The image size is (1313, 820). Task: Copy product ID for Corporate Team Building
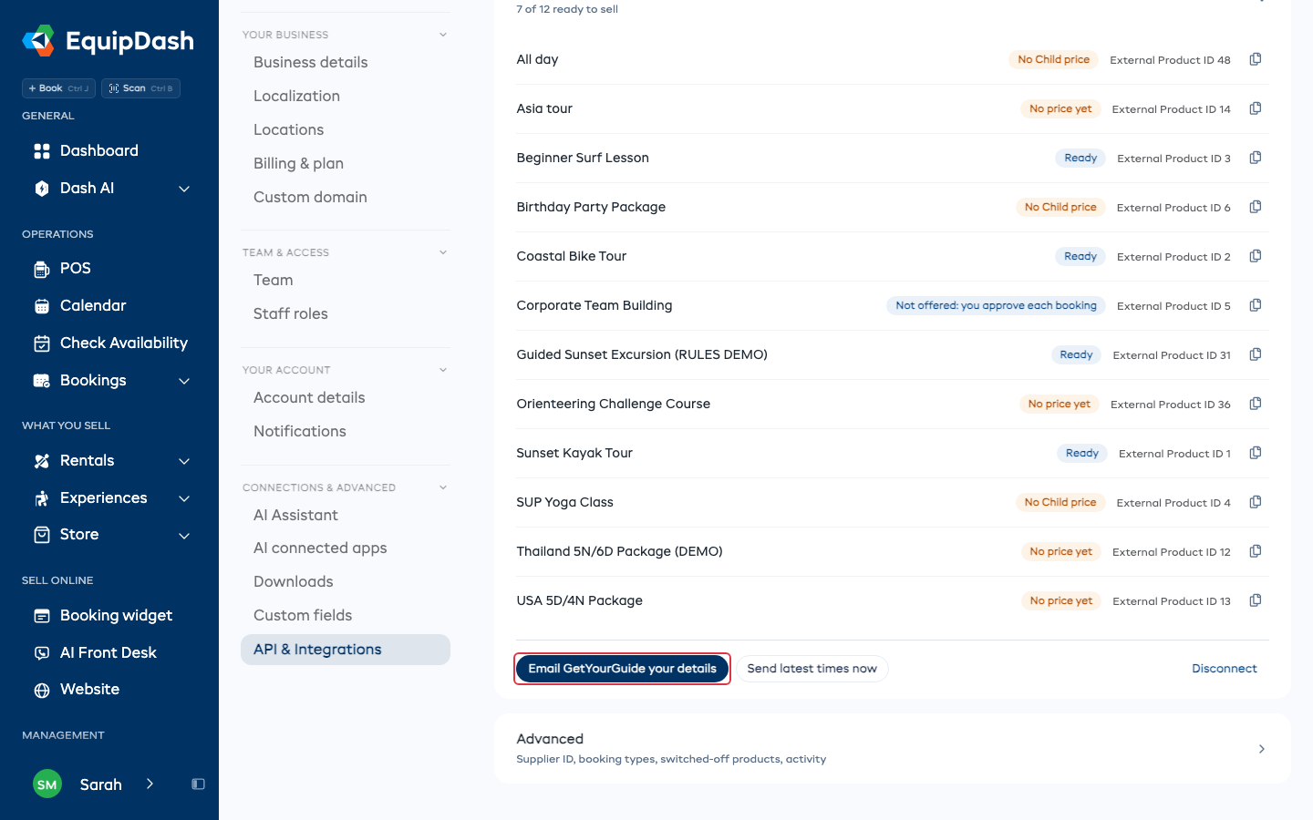tap(1256, 305)
